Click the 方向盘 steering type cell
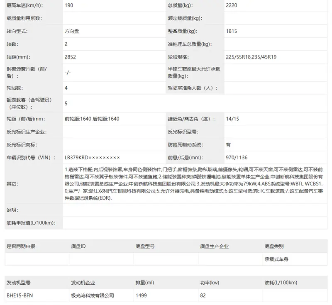Viewport: 332px width, 305px height. point(73,31)
